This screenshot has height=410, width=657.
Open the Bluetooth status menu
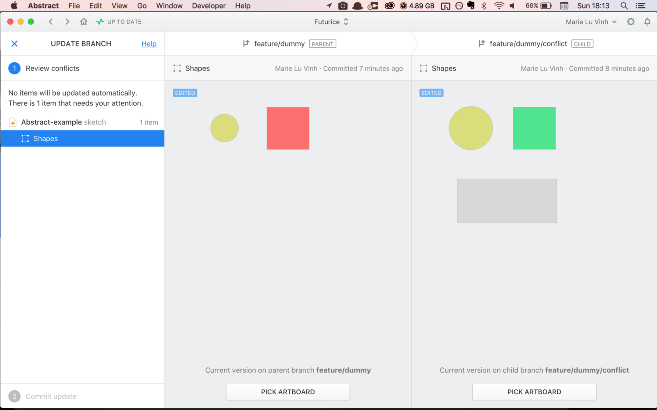pyautogui.click(x=484, y=6)
